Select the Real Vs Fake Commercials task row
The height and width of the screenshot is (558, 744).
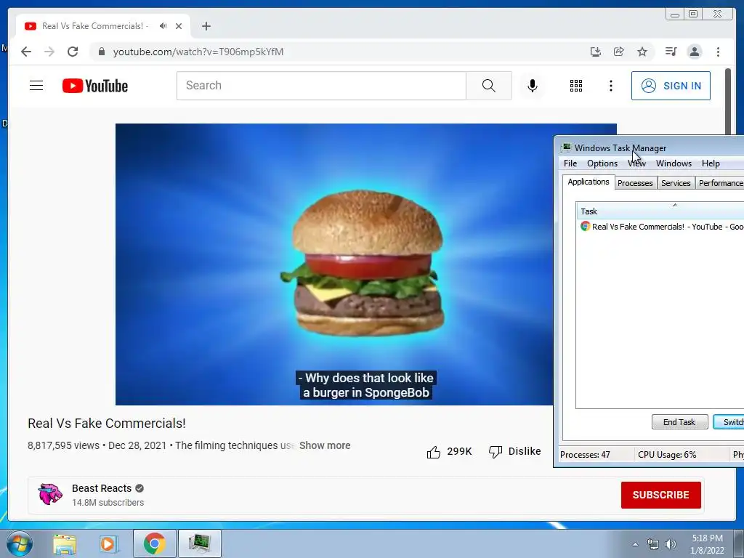pyautogui.click(x=660, y=227)
